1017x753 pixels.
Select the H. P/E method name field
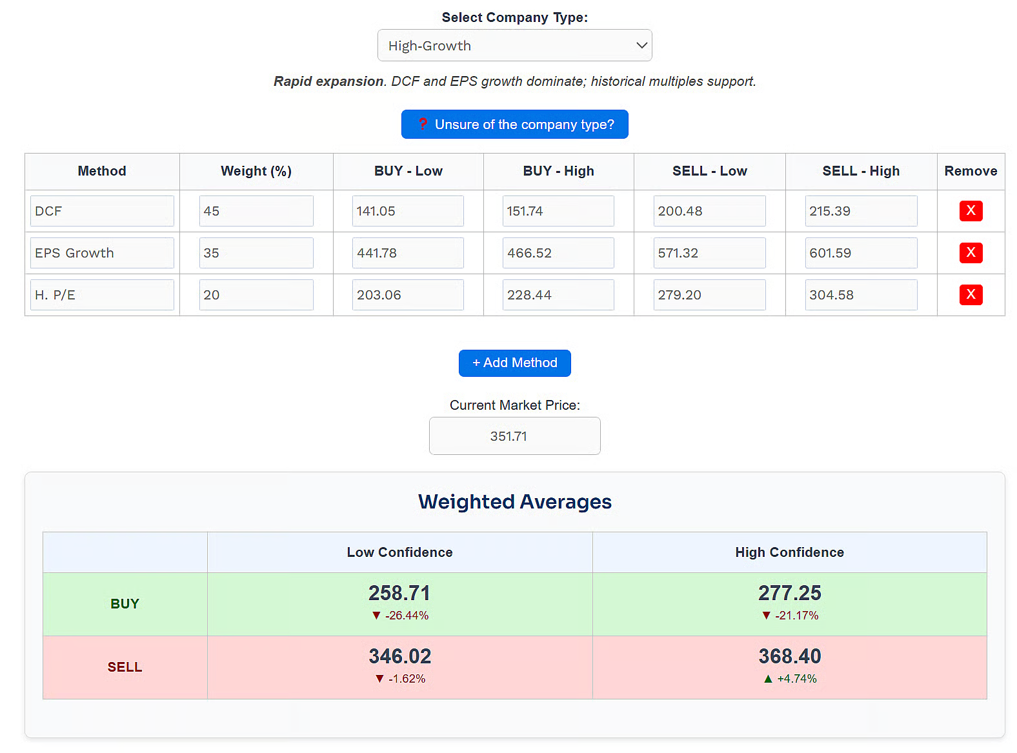pyautogui.click(x=102, y=295)
